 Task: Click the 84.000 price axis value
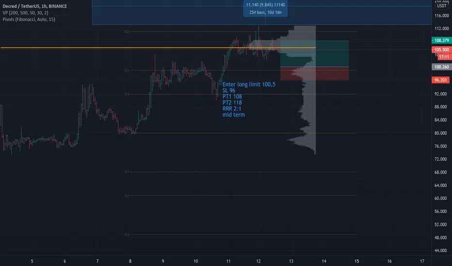440,120
